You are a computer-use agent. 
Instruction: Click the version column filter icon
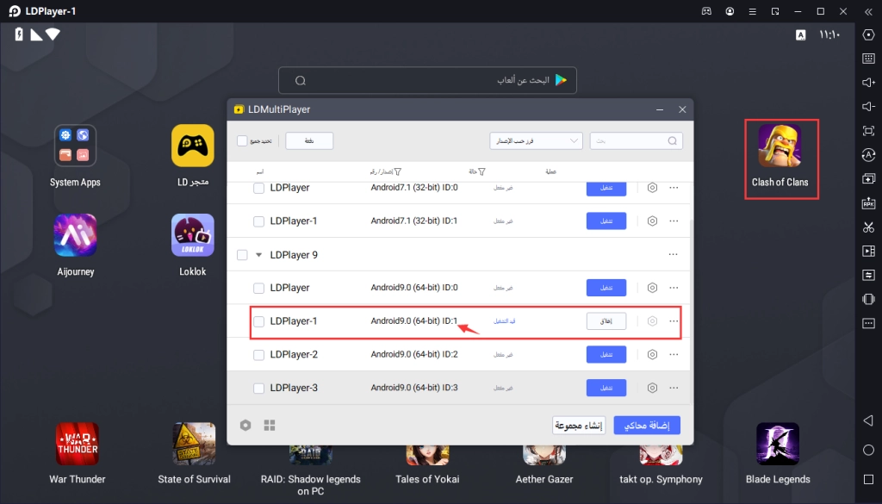coord(398,171)
